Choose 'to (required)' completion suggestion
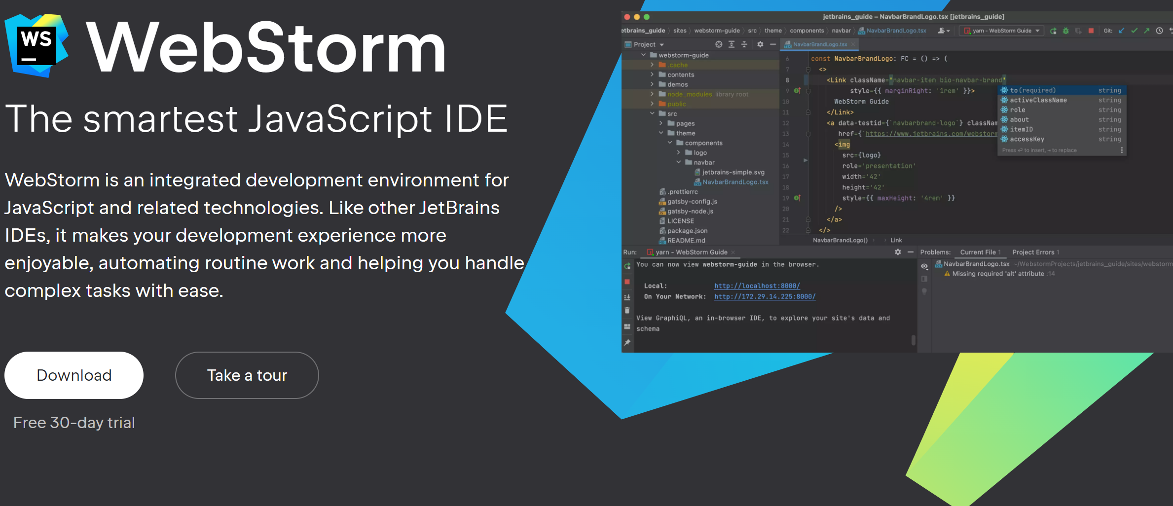The height and width of the screenshot is (506, 1173). [x=1062, y=90]
